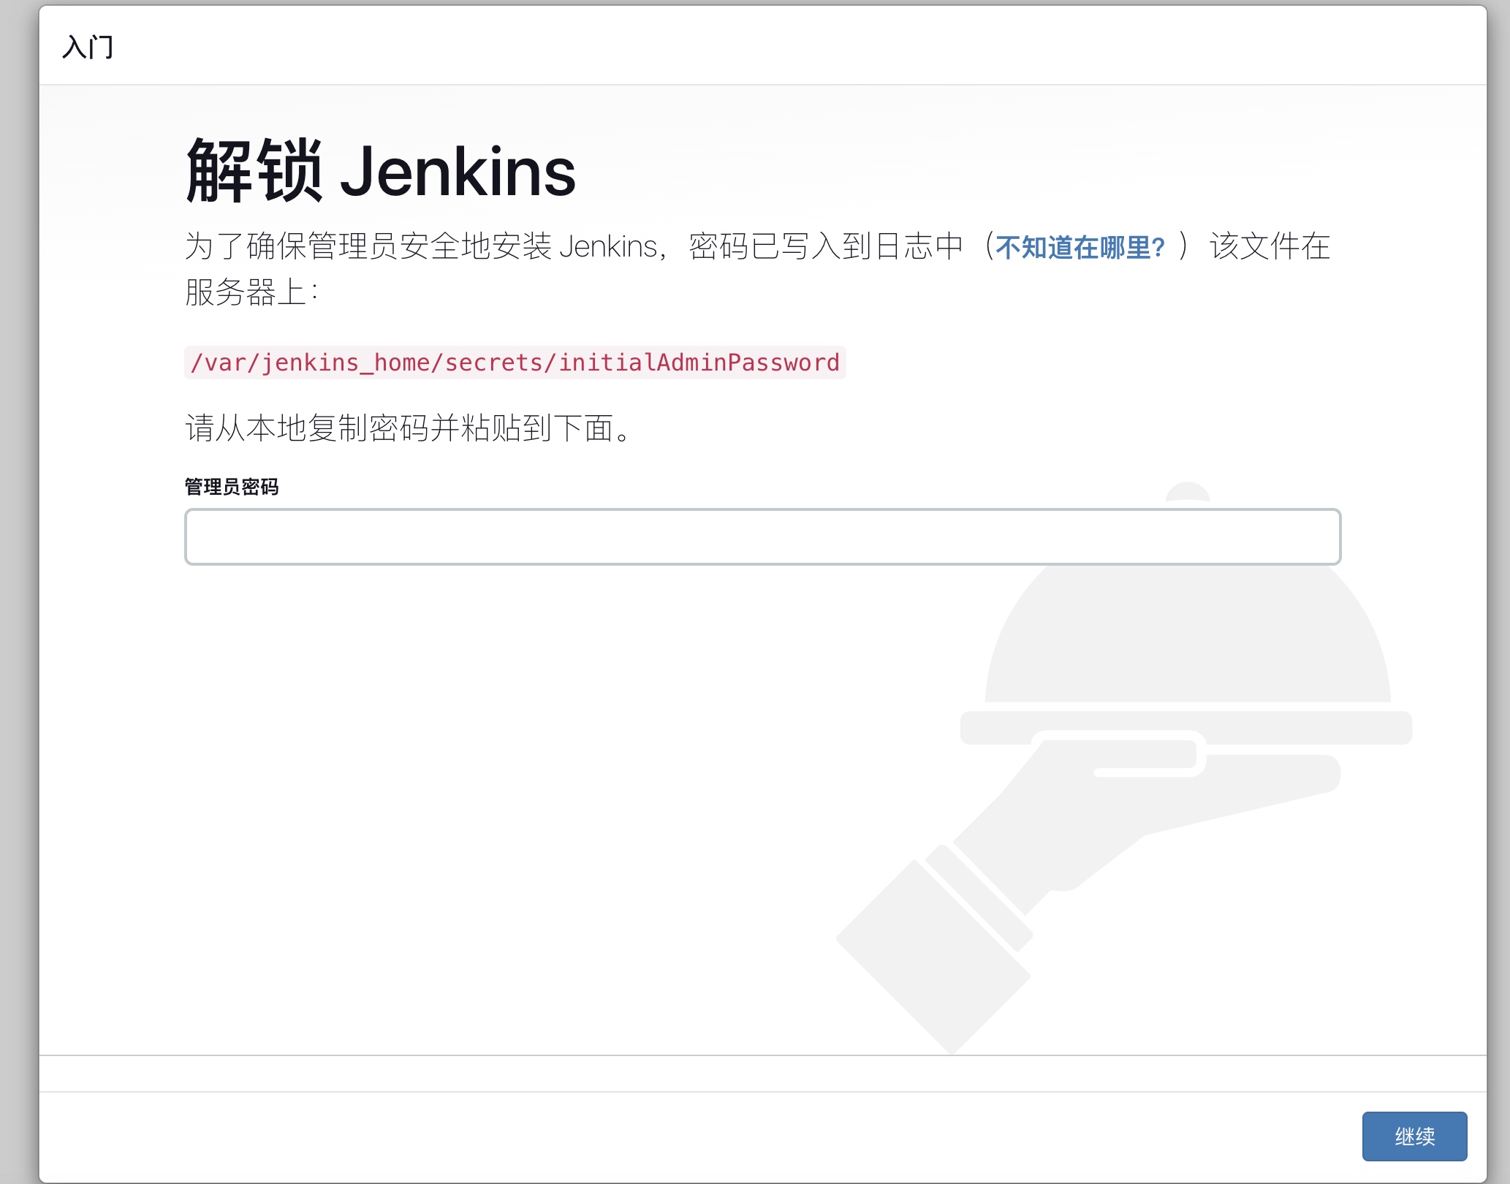Click the 该文件在 text after the link
The image size is (1510, 1184).
1269,247
